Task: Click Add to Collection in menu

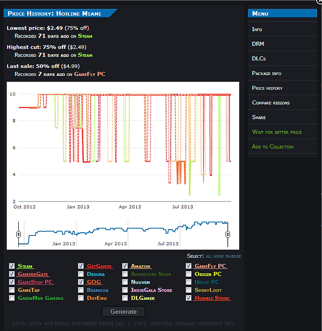Action: click(283, 146)
